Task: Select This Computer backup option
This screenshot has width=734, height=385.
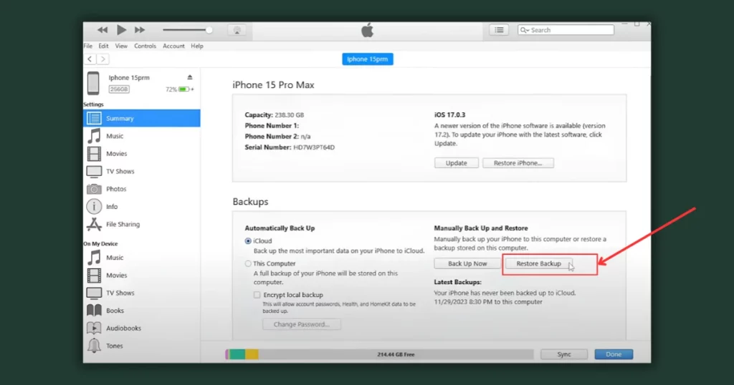Action: 248,263
